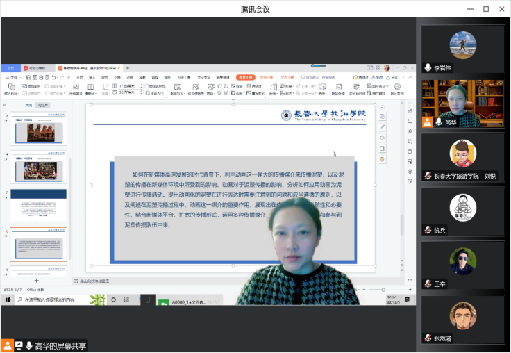Screen dimensions: 511x353
Task: Switch to the 大纲 outline tab in the slide panel
Action: click(28, 105)
